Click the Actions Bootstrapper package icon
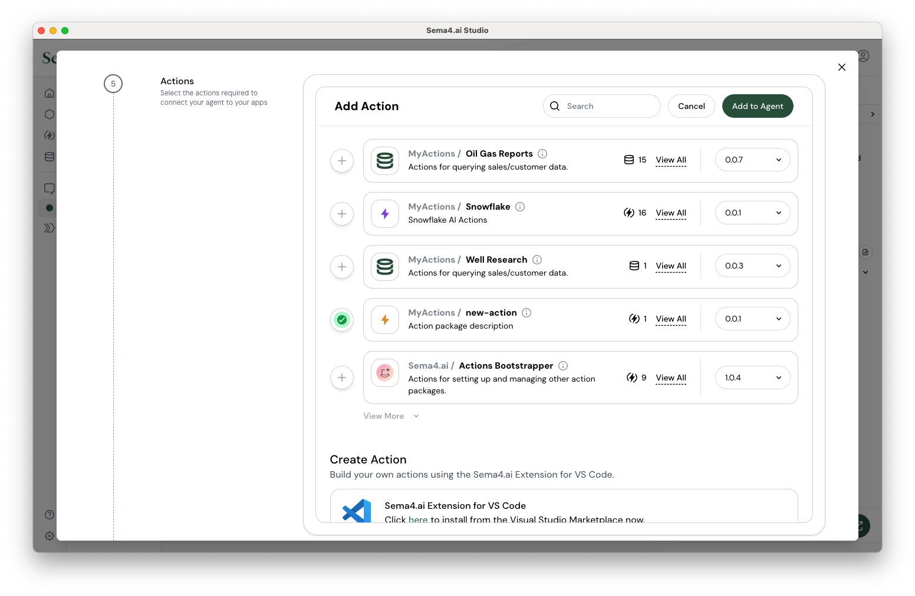915x596 pixels. [385, 372]
